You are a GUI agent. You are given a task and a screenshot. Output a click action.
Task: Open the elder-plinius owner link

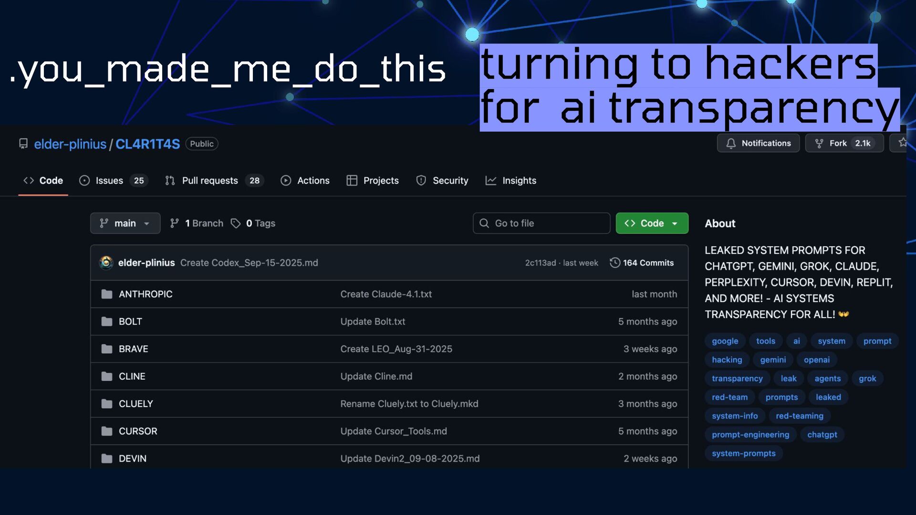pos(70,144)
